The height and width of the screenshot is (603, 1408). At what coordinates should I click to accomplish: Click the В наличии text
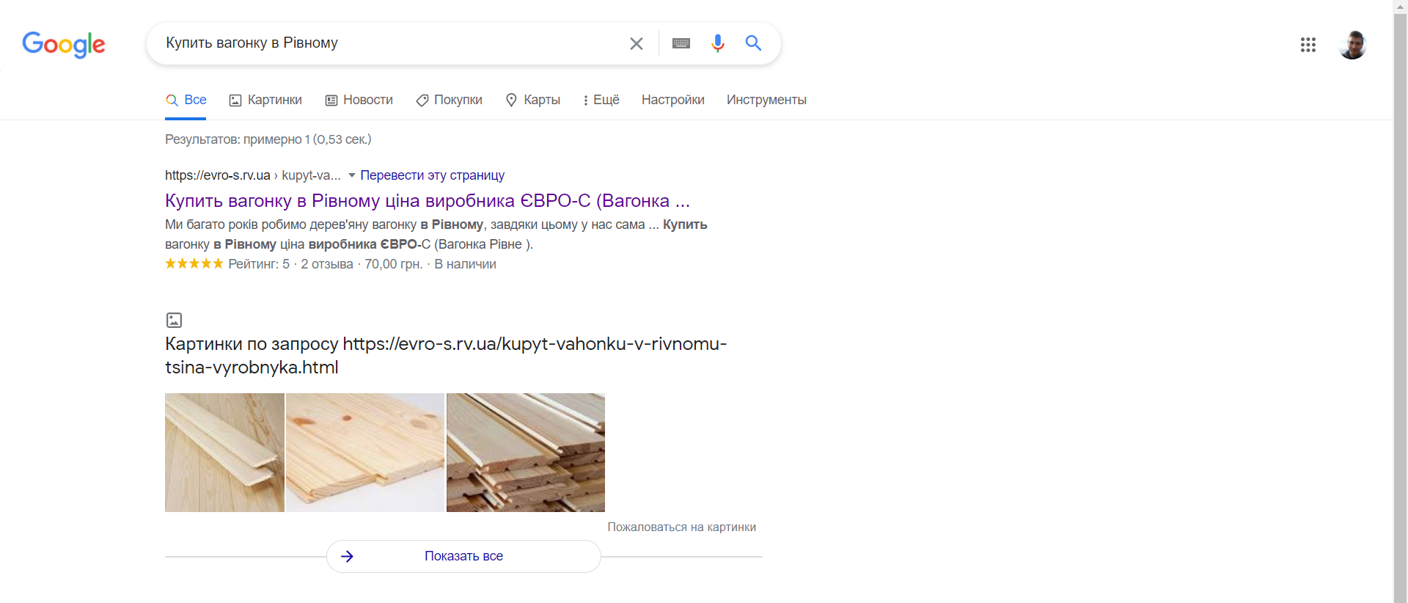466,264
